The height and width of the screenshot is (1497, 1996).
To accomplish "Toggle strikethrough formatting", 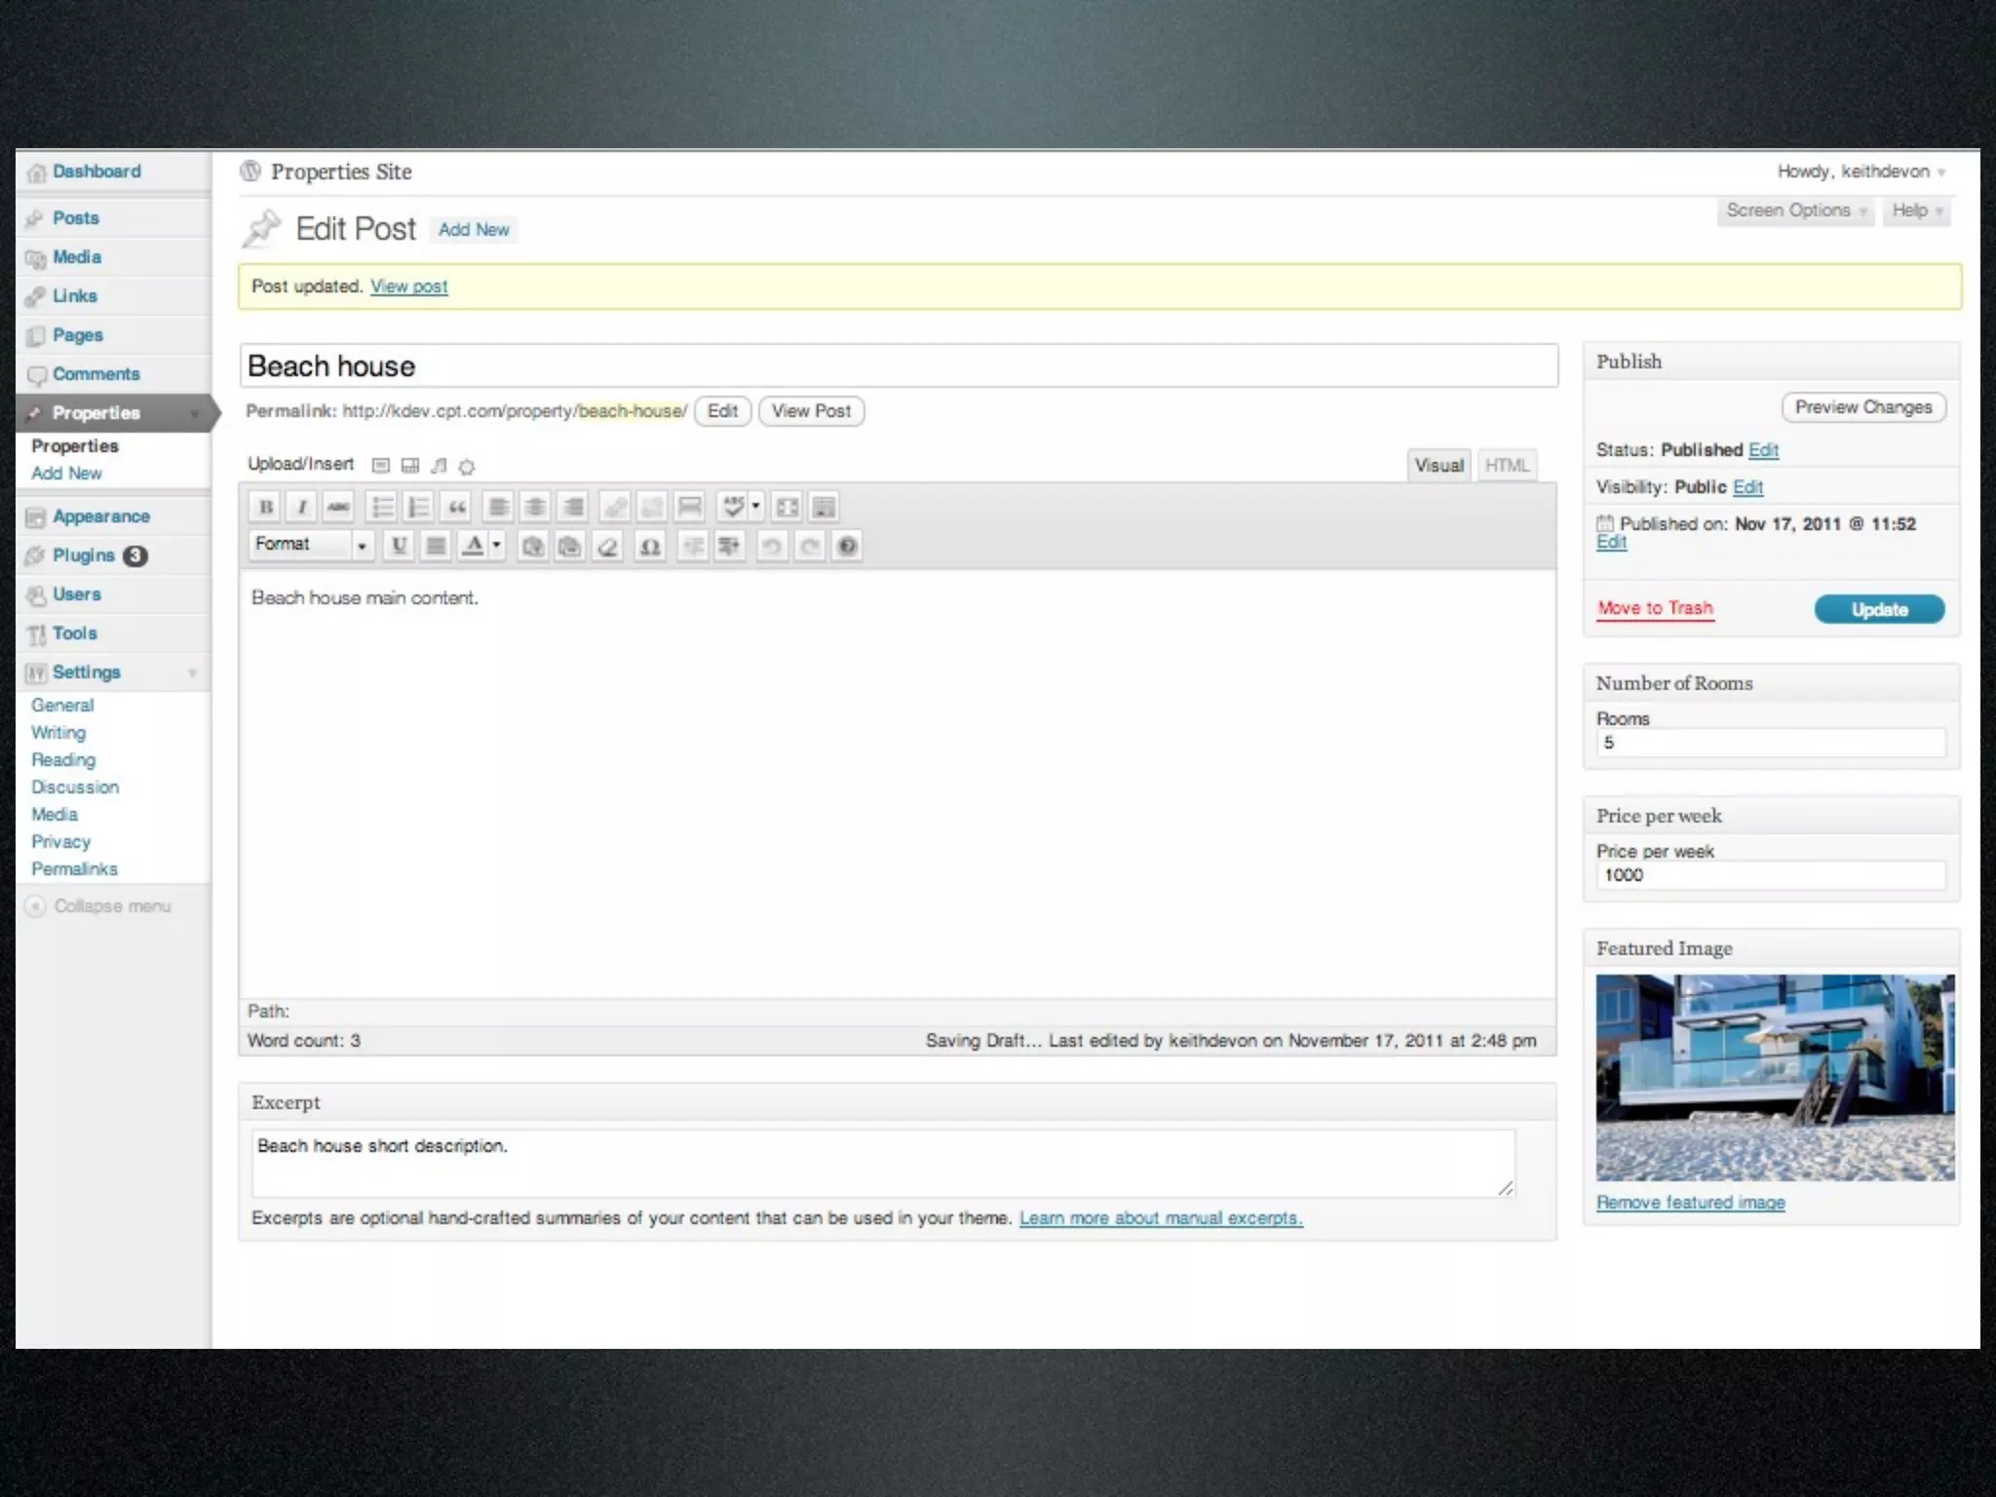I will pyautogui.click(x=338, y=507).
